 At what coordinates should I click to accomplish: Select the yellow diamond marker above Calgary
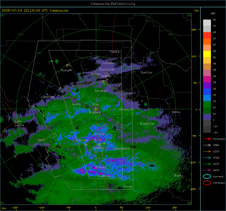[99, 145]
